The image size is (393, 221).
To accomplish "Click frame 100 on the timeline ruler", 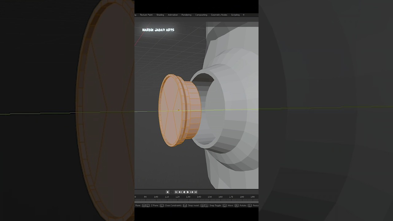I will (x=156, y=197).
